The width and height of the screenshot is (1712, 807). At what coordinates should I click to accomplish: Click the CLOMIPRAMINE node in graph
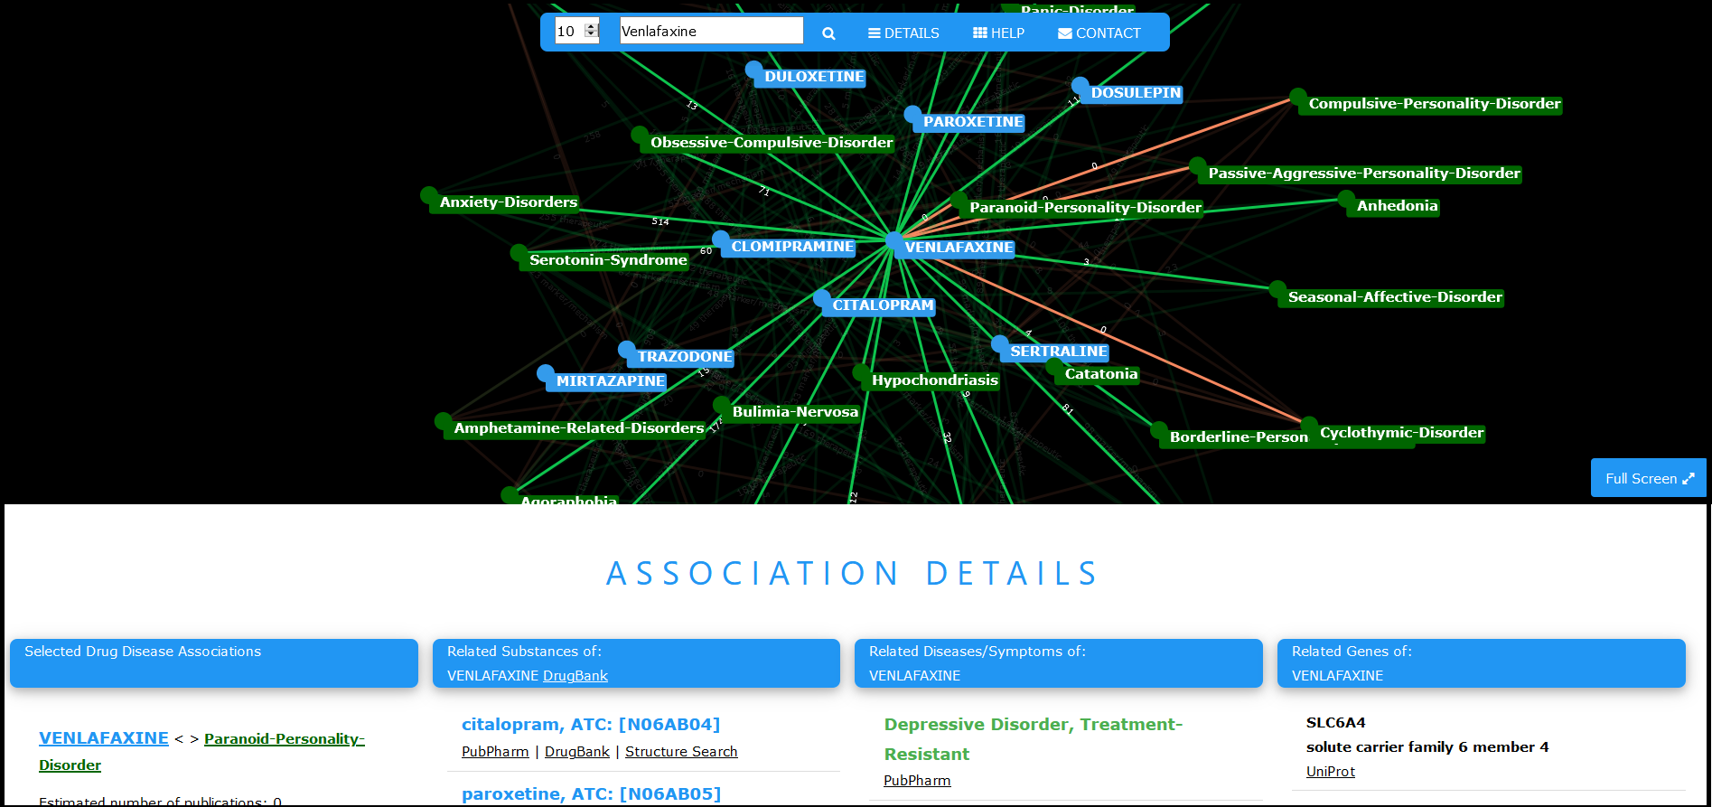(791, 247)
